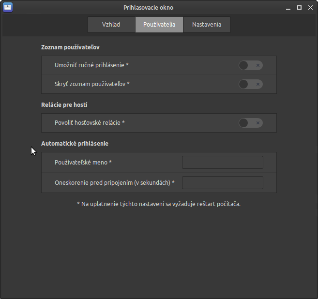Select the Používatelia tab
Viewport: 318px width, 299px height.
tap(159, 25)
